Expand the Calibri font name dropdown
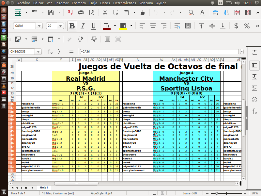This screenshot has height=196, width=261. pyautogui.click(x=39, y=26)
